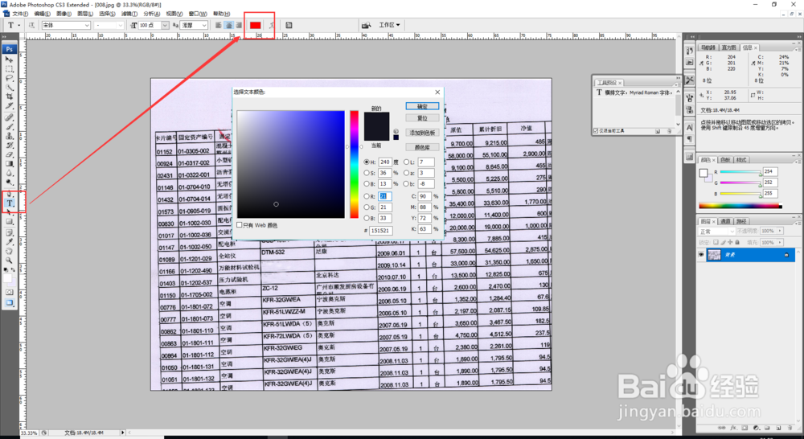Click the color spectrum ramp in Color panel
The width and height of the screenshot is (804, 439).
coord(740,206)
